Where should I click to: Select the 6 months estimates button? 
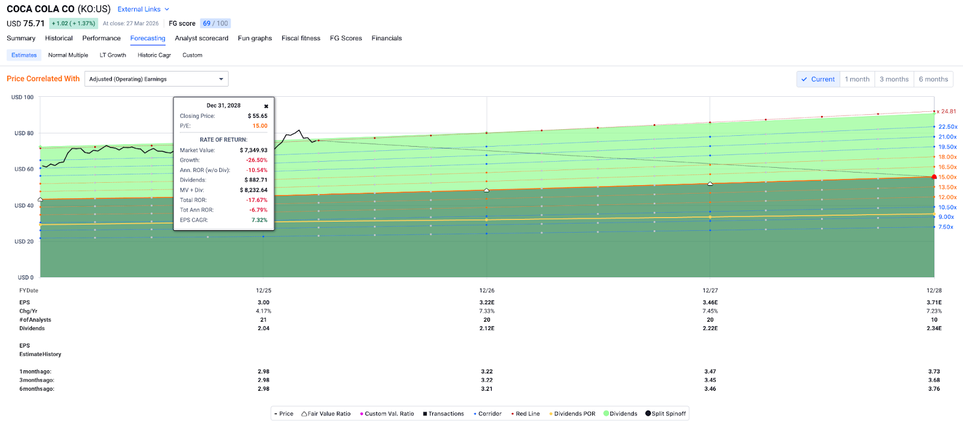pos(934,79)
